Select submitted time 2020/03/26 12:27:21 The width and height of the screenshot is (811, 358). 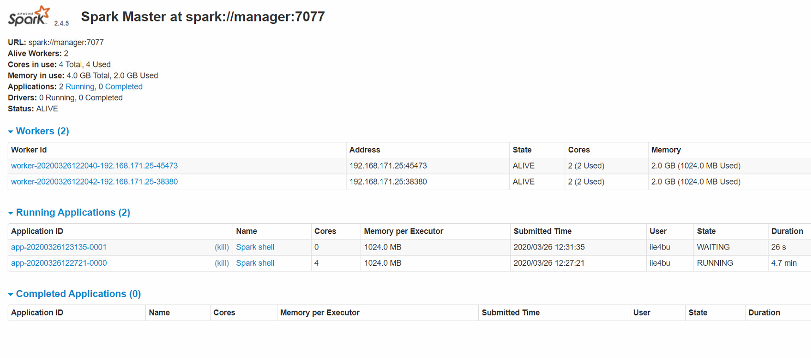(x=549, y=263)
